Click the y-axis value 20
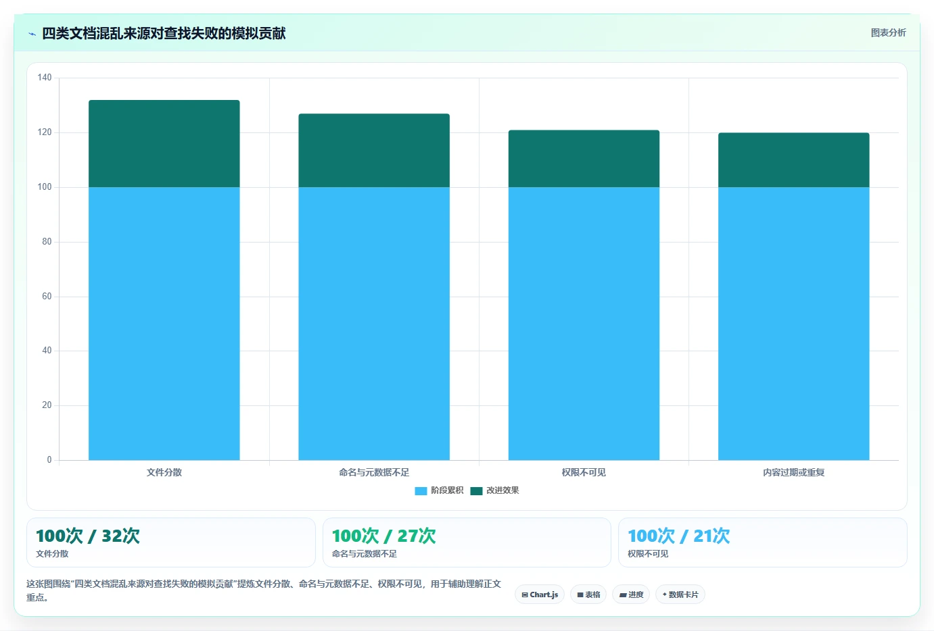Image resolution: width=934 pixels, height=631 pixels. pos(47,405)
